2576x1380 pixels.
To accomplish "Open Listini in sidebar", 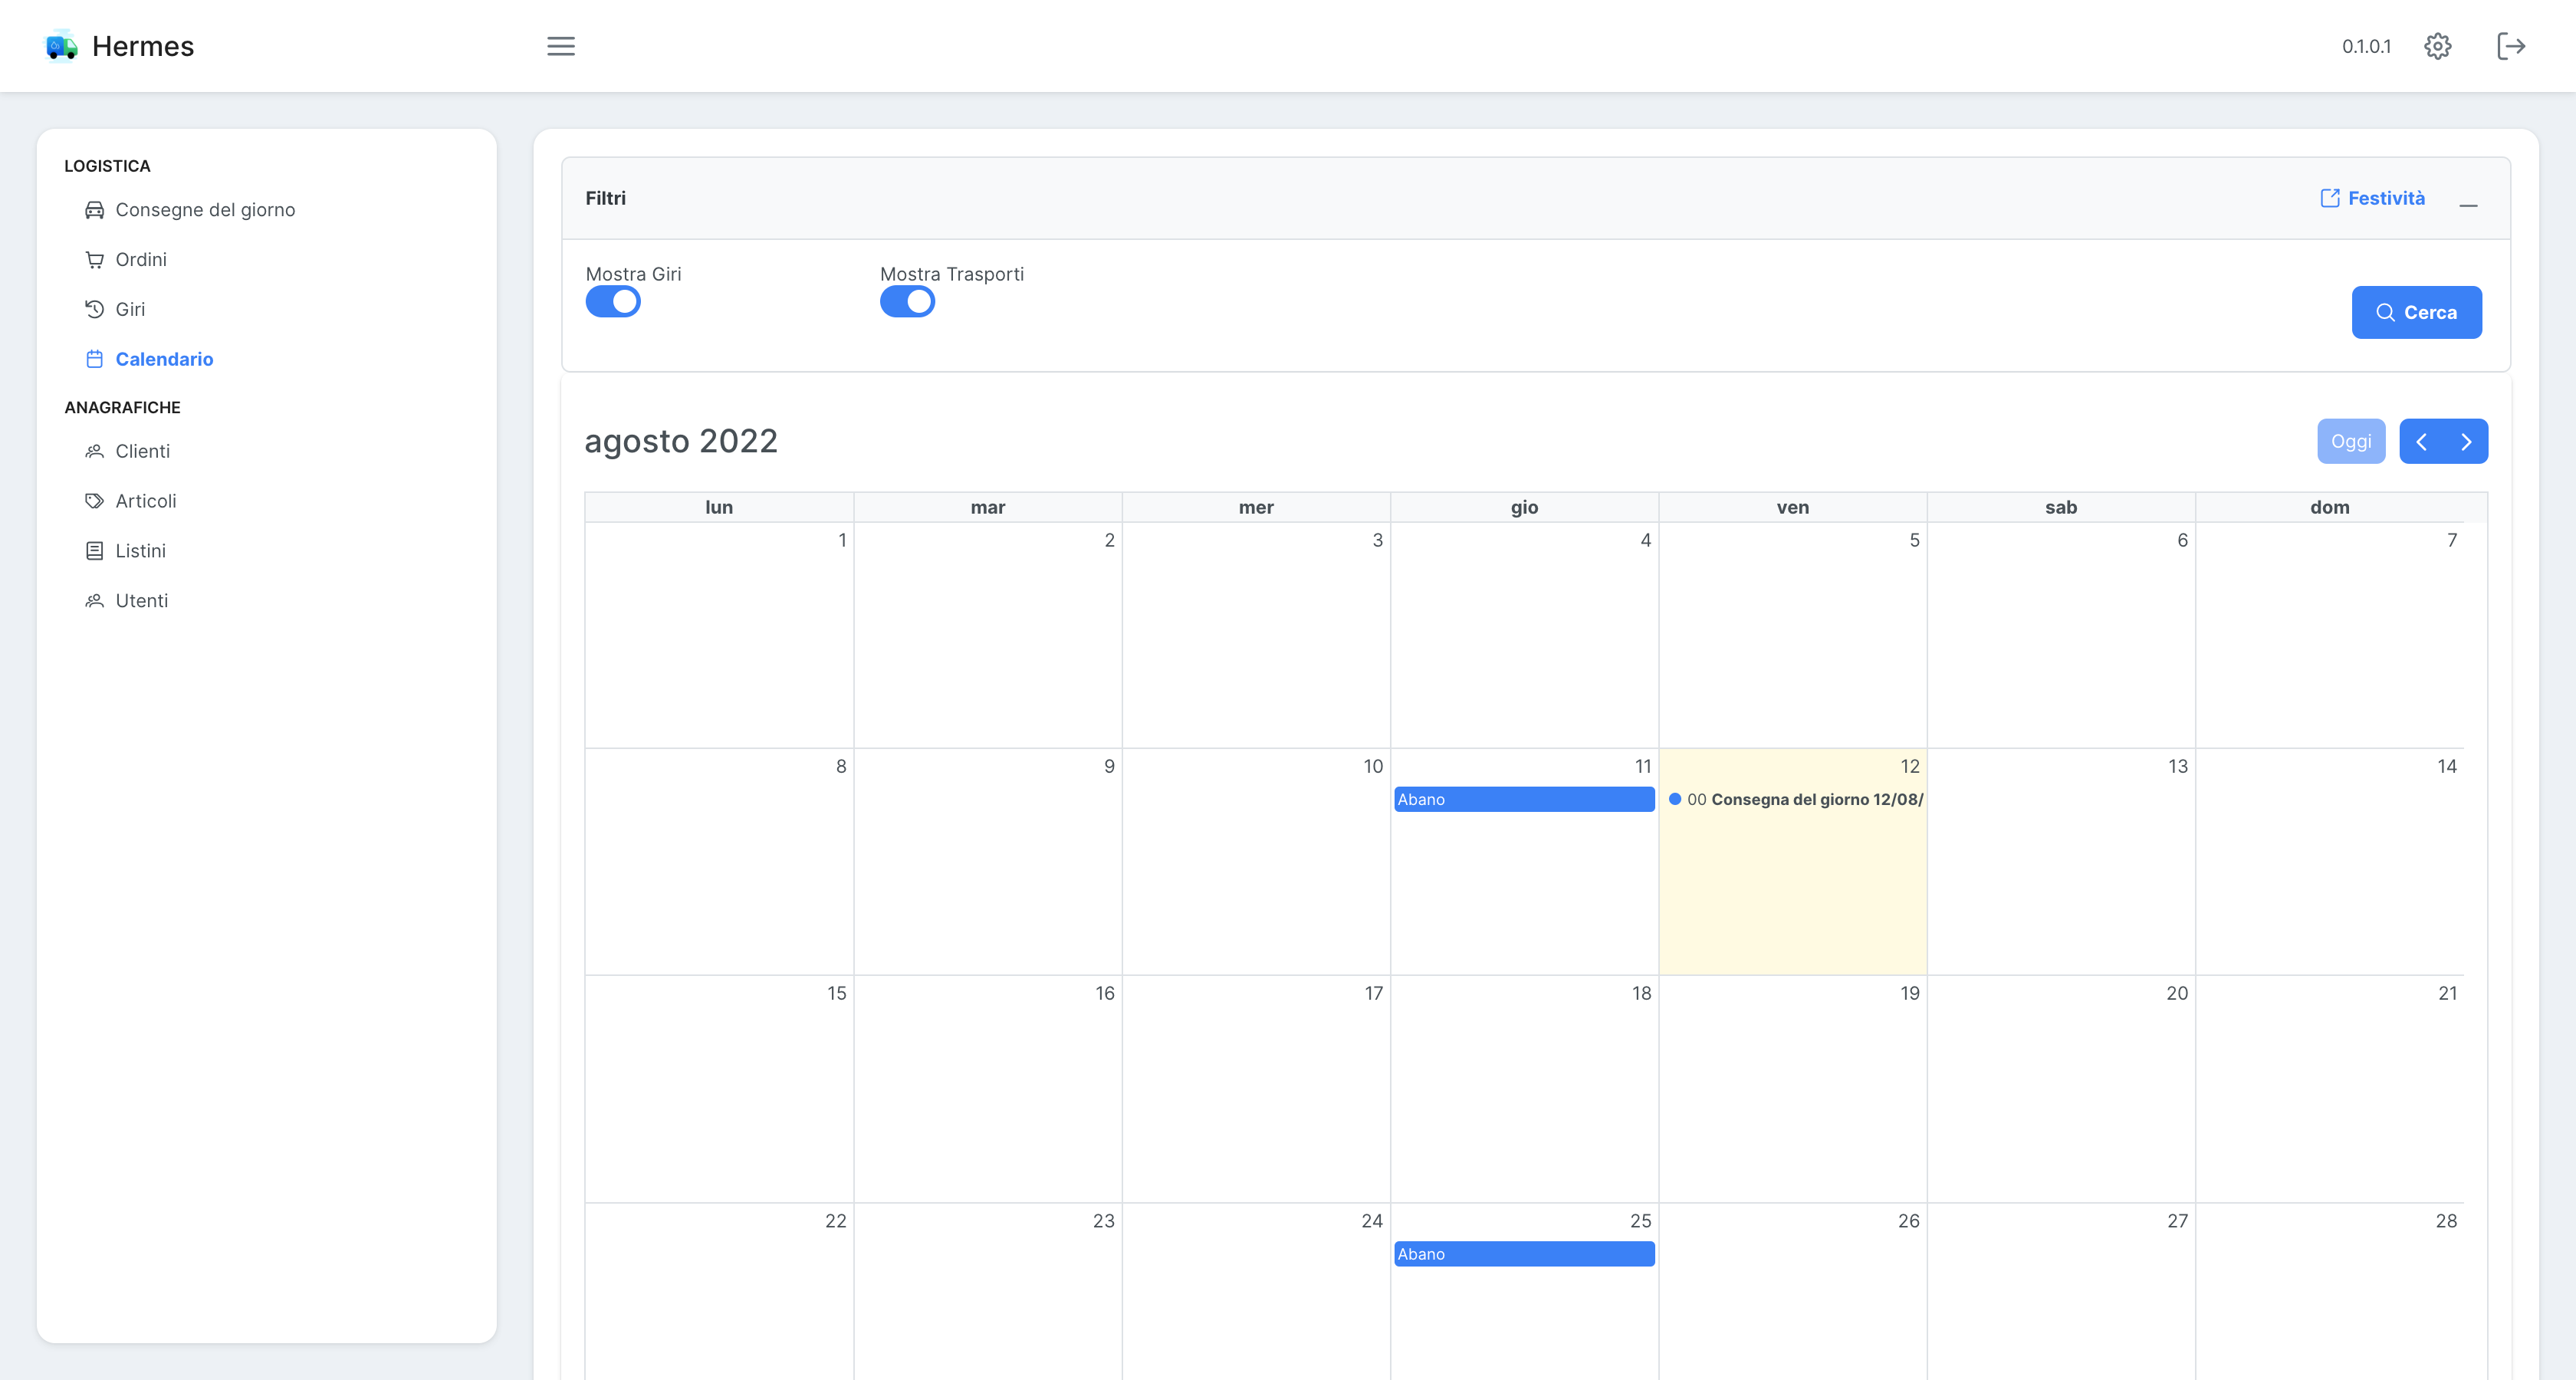I will (x=140, y=551).
